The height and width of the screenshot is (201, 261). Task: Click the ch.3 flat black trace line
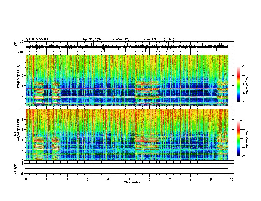[127, 168]
